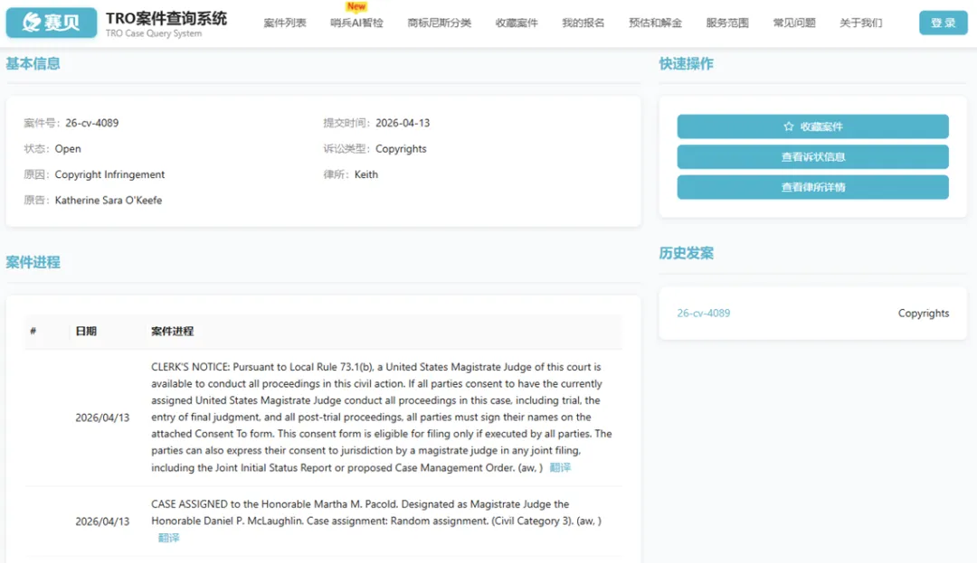Click the CLERK'S NOTICE docket entry text

click(x=382, y=417)
